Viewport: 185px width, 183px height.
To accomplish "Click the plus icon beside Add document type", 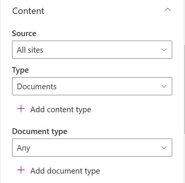I will (21, 170).
